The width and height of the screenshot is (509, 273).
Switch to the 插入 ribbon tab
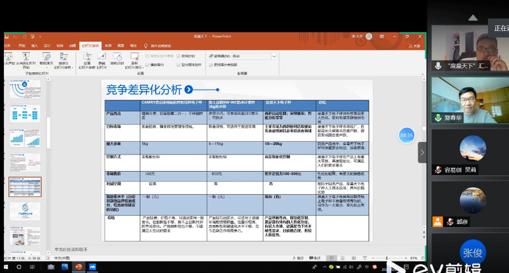pyautogui.click(x=34, y=46)
